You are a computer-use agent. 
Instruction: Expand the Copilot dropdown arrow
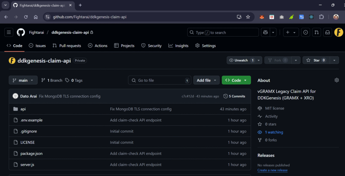tap(273, 33)
